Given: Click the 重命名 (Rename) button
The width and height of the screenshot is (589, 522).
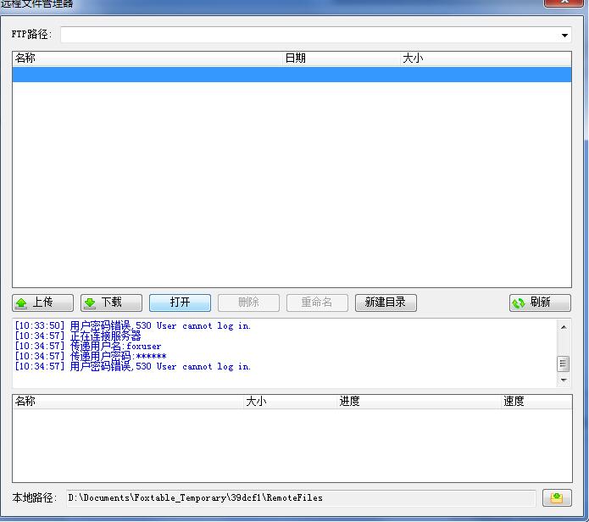Looking at the screenshot, I should click(x=317, y=303).
